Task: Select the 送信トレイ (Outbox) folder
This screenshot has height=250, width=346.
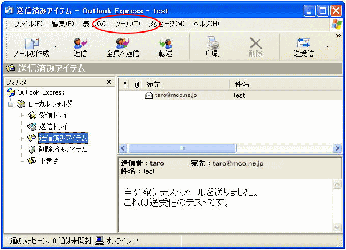Action: click(53, 127)
